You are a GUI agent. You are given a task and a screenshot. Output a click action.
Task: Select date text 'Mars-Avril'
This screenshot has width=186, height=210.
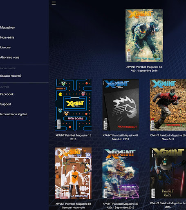(x=168, y=139)
